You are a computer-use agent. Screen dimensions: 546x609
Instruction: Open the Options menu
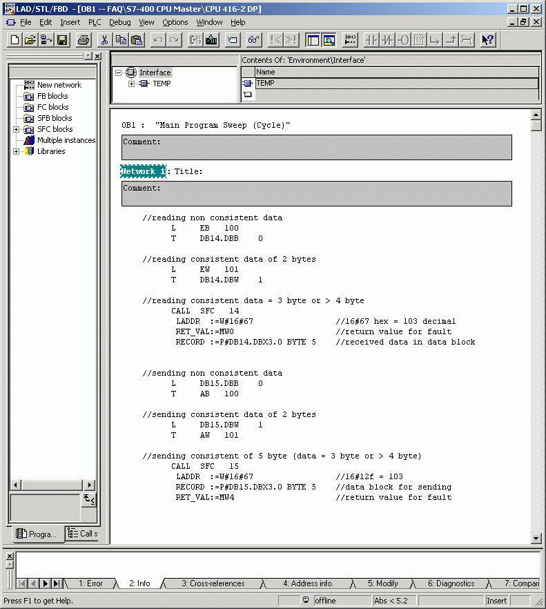coord(175,22)
